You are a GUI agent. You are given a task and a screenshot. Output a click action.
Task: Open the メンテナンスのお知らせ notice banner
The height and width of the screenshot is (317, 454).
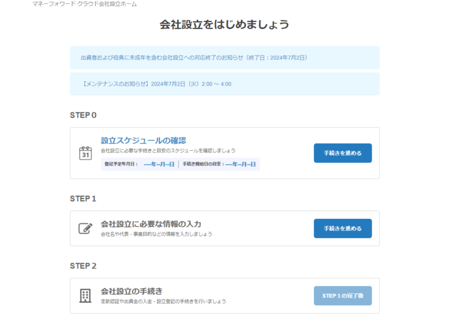157,84
